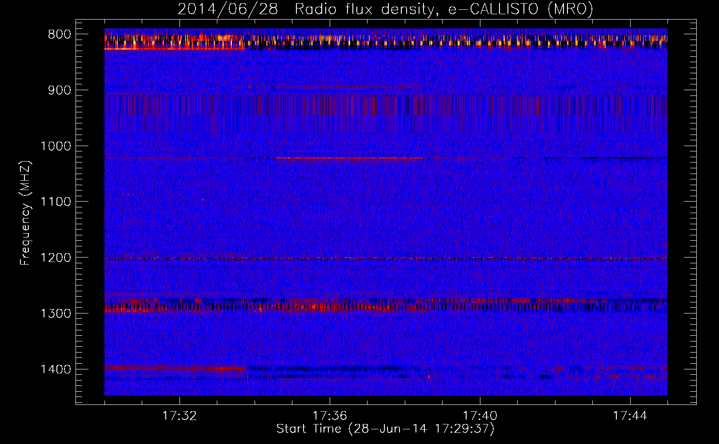The height and width of the screenshot is (444, 719).
Task: Select the 1400 frequency axis label
Action: [56, 369]
